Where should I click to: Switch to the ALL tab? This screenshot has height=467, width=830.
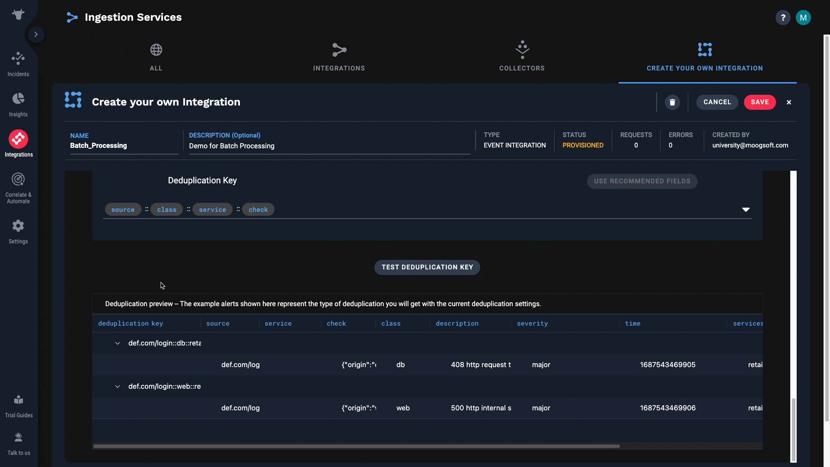coord(156,58)
